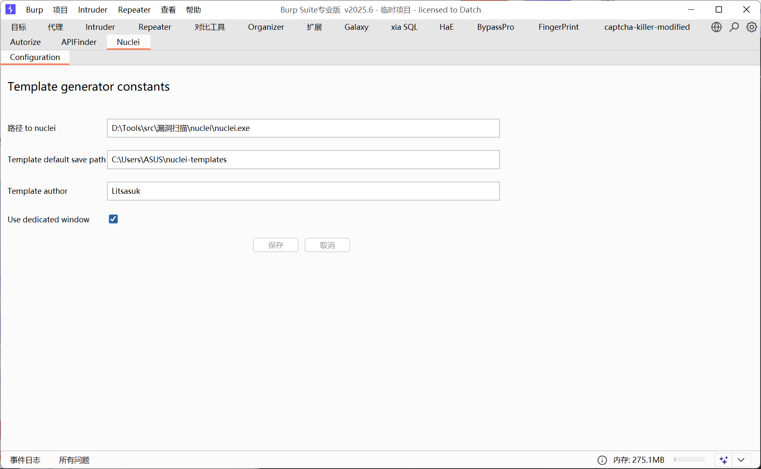Switch to the xia SQL tab
761x469 pixels.
coord(404,27)
